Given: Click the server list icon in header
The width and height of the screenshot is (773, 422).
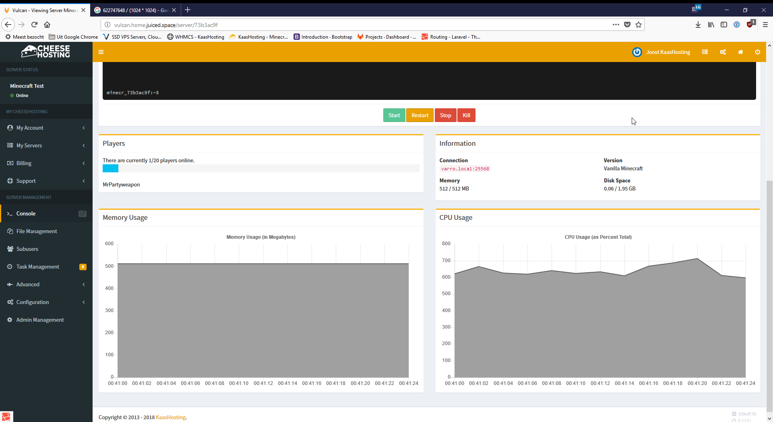Looking at the screenshot, I should (x=705, y=52).
